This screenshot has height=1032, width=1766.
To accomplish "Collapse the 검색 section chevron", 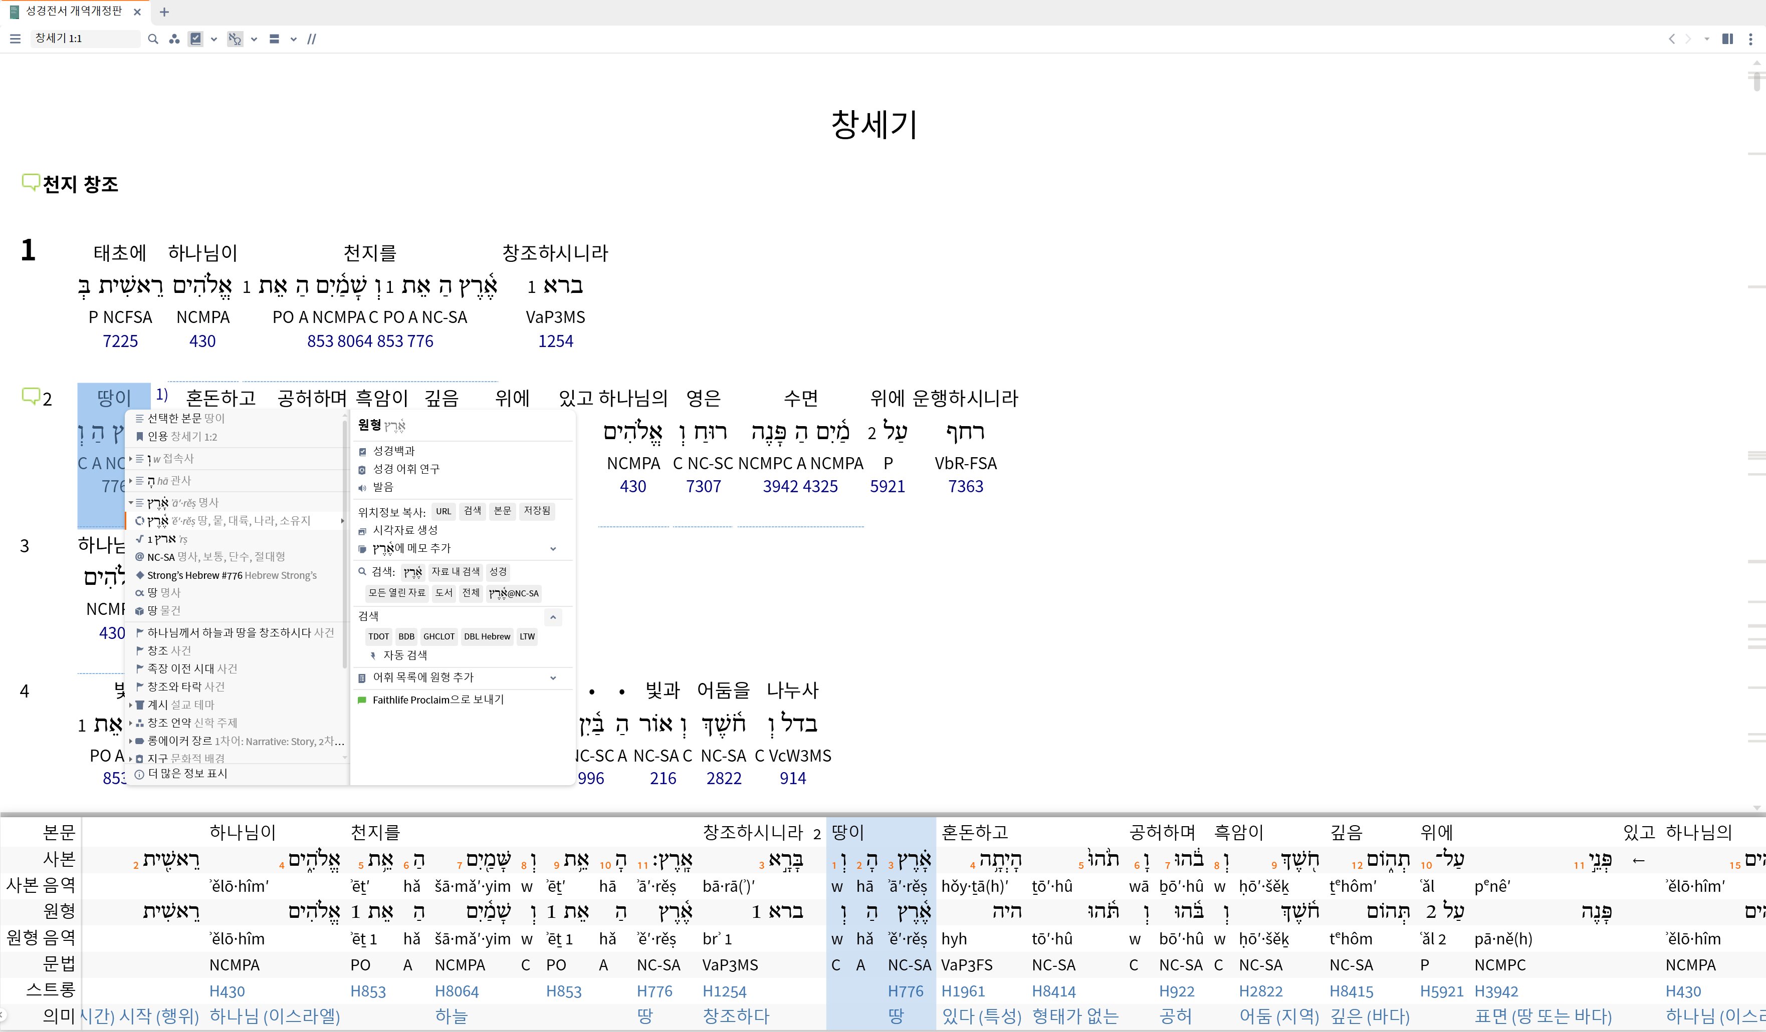I will pyautogui.click(x=553, y=617).
